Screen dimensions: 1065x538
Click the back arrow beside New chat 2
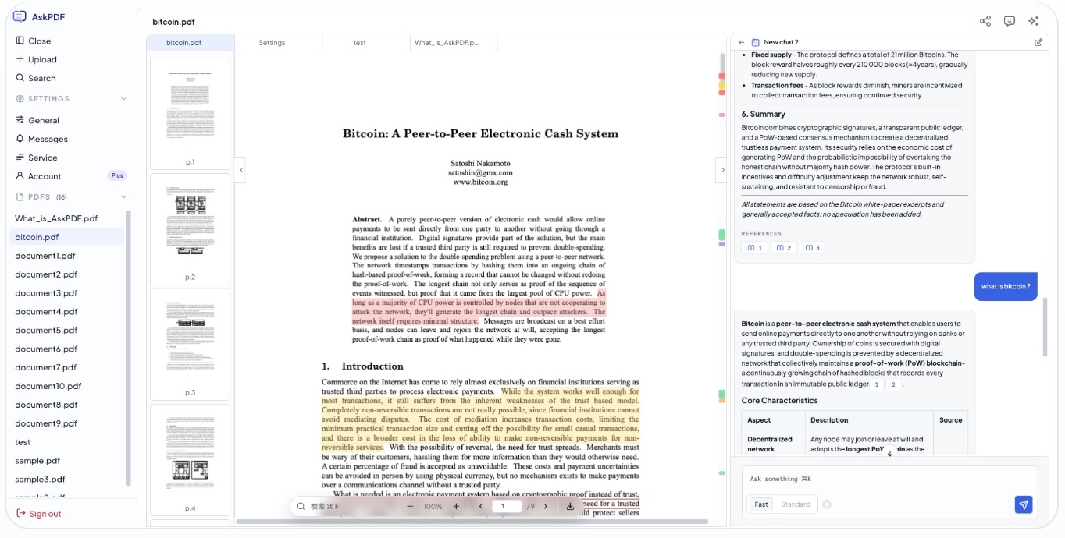[x=741, y=42]
